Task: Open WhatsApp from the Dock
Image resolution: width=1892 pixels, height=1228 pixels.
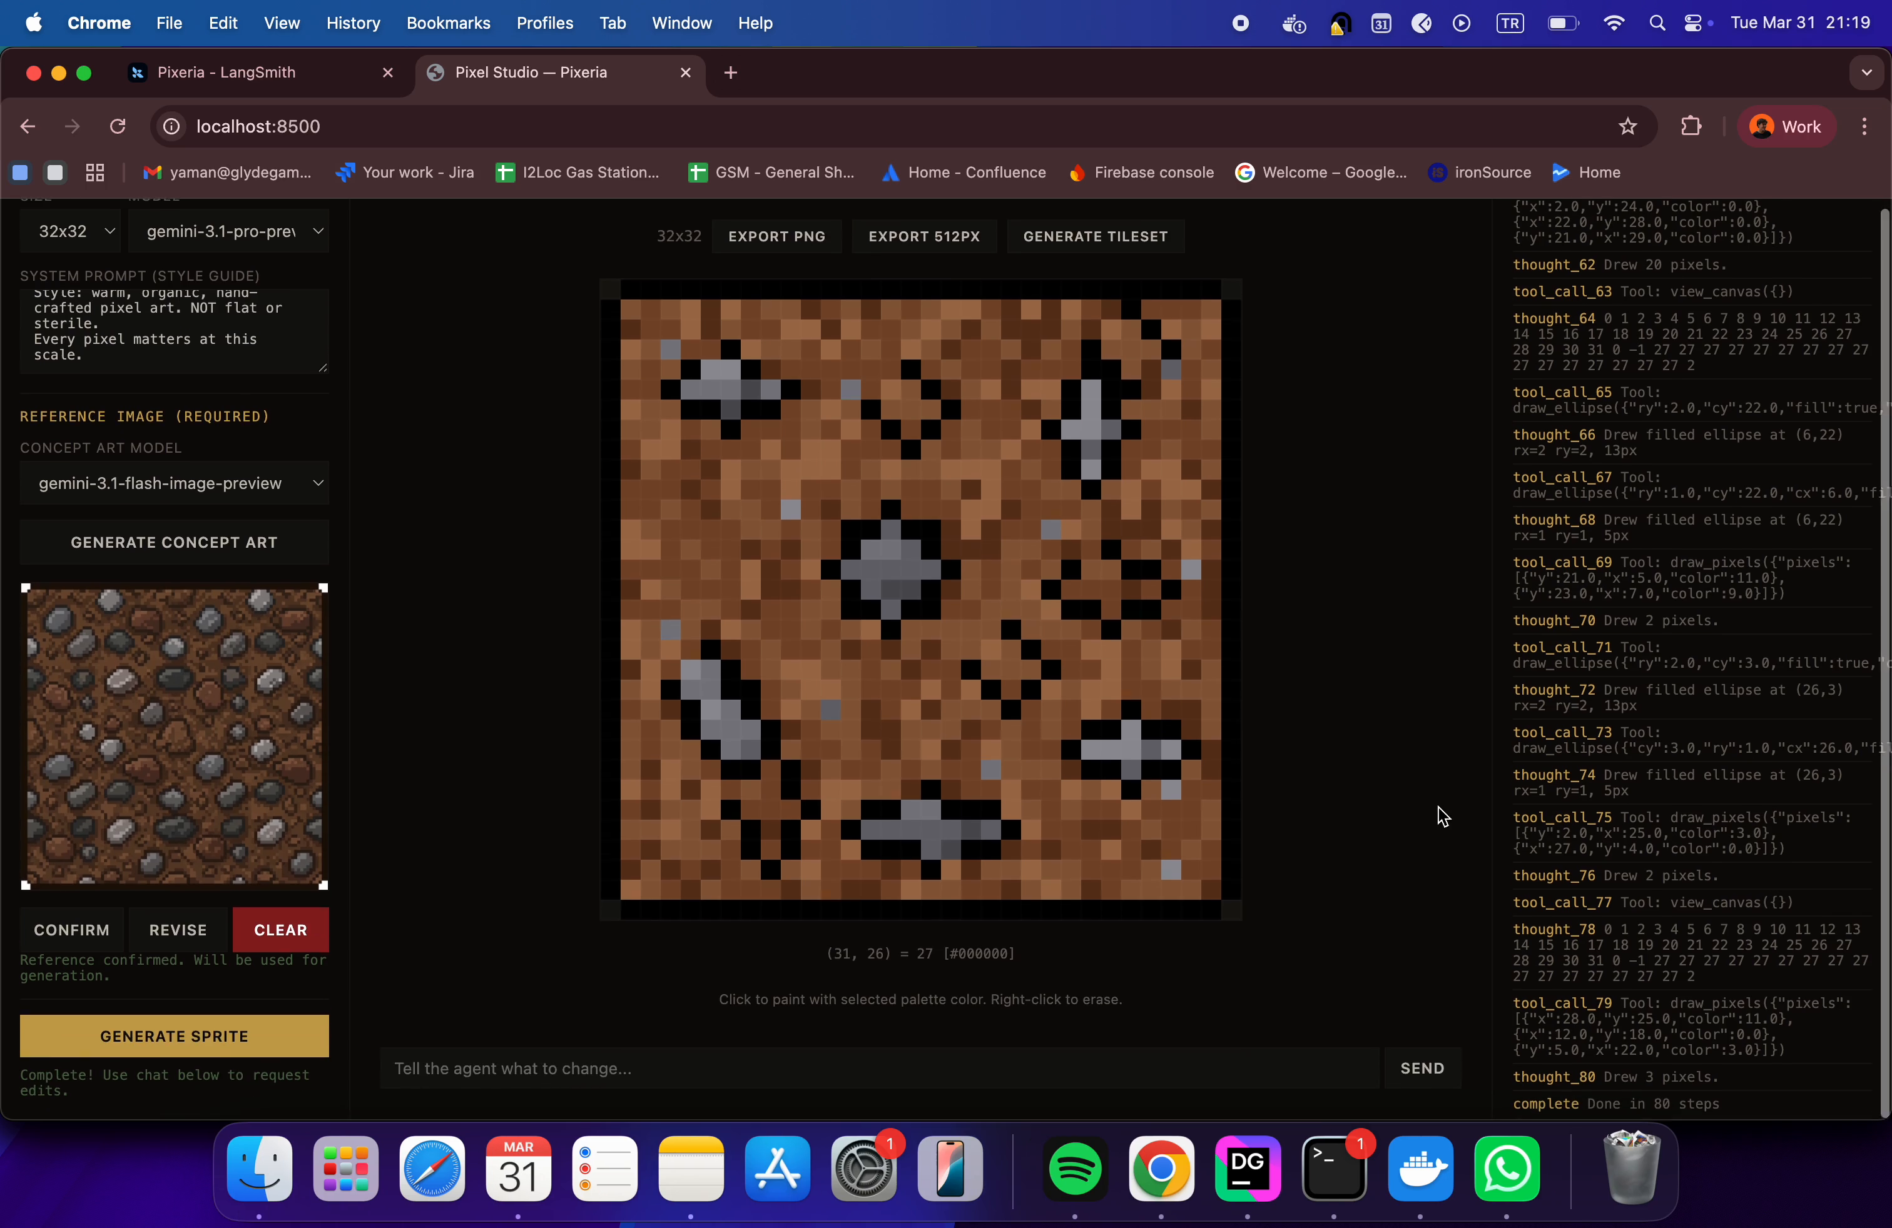Action: (1507, 1169)
